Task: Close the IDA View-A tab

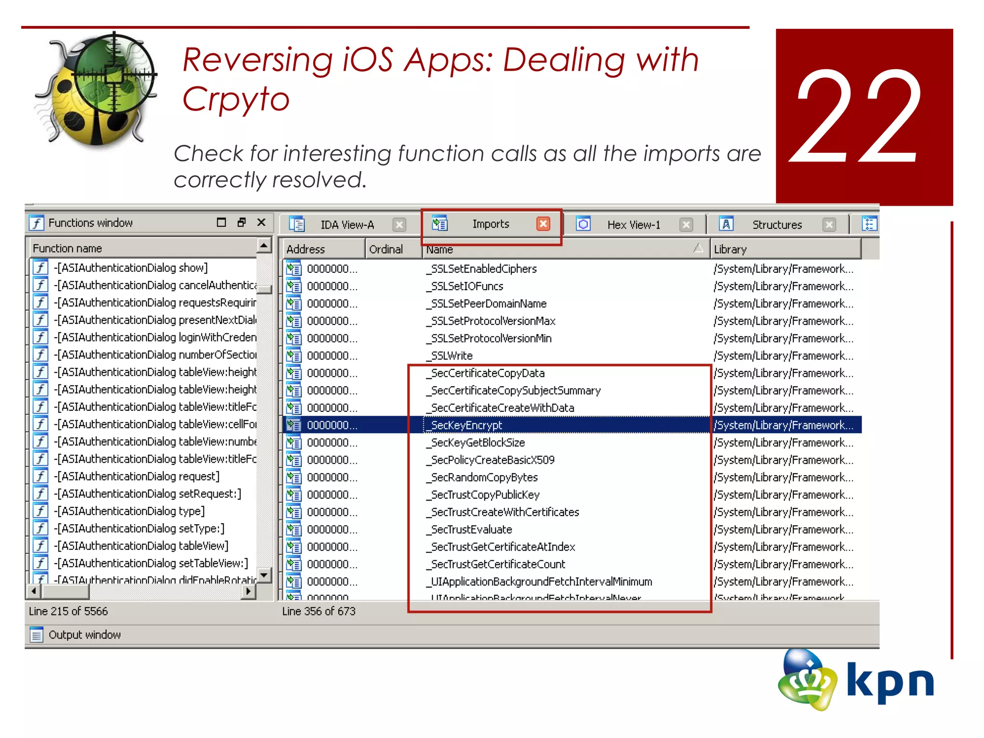Action: click(399, 225)
